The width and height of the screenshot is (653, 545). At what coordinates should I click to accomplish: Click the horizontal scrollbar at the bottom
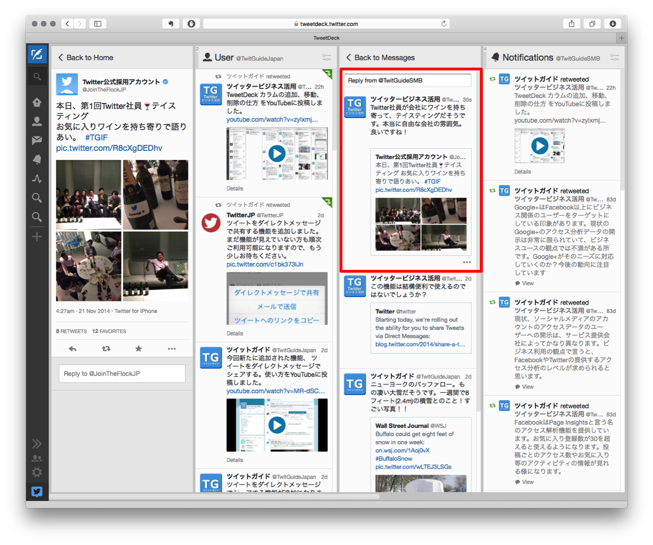214,496
